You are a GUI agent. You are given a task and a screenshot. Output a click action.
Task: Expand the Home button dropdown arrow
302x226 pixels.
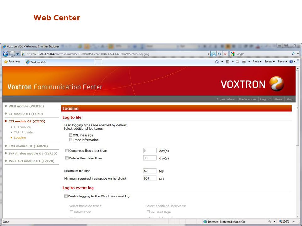click(222, 62)
